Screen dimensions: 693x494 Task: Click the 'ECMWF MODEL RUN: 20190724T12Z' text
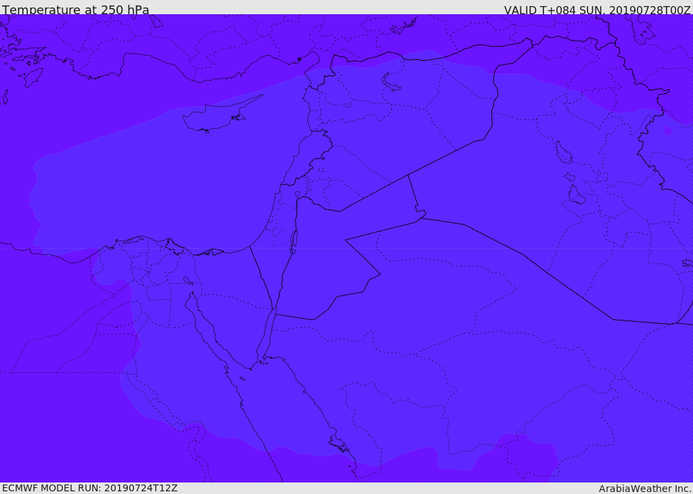(x=90, y=489)
